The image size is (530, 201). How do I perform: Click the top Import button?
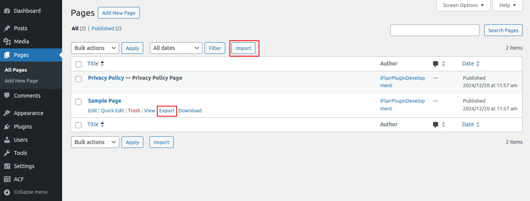(x=243, y=48)
